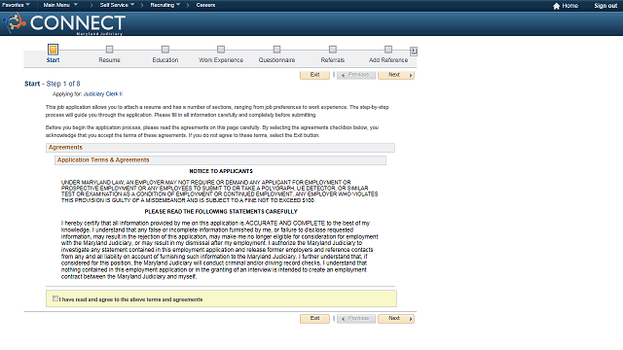Click the PLEASE READ THE FOLLOWING STATEMENTS heading
Image resolution: width=623 pixels, height=350 pixels.
coord(221,212)
